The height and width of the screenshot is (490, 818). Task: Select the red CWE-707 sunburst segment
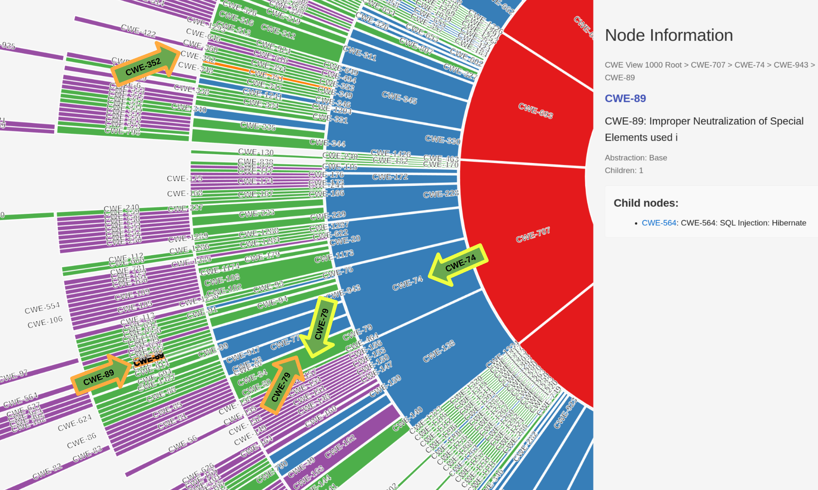pos(533,235)
